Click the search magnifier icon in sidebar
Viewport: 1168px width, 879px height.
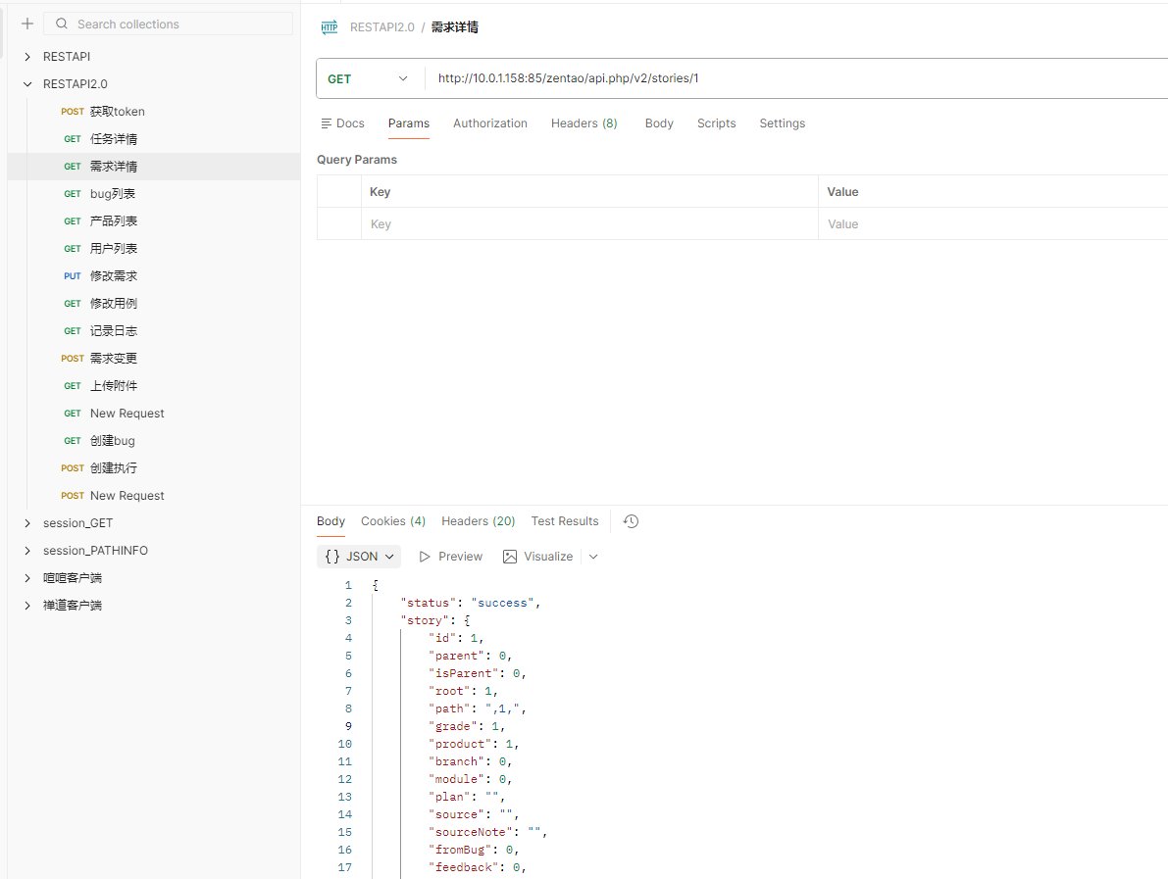point(62,24)
